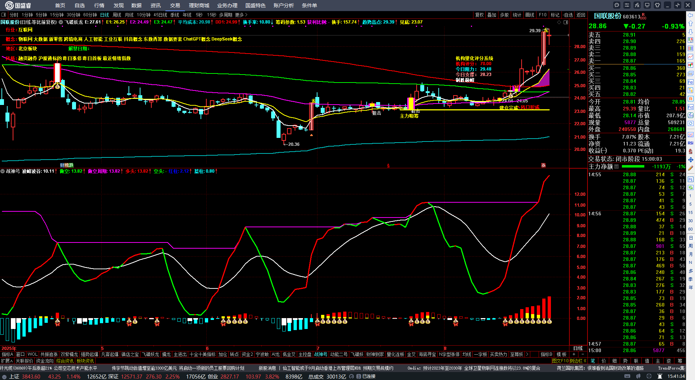Click the crosshair target icon in status bar
This screenshot has width=695, height=380.
(x=650, y=376)
